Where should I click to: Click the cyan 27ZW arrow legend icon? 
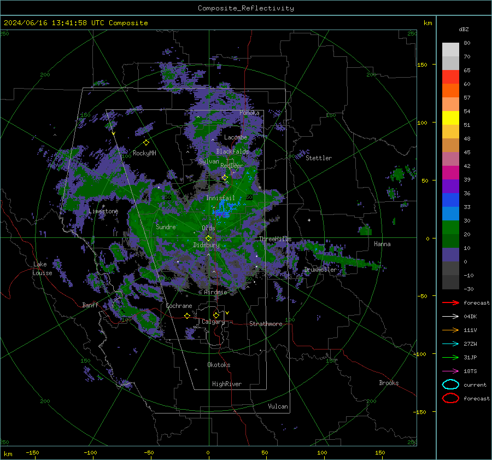click(450, 344)
